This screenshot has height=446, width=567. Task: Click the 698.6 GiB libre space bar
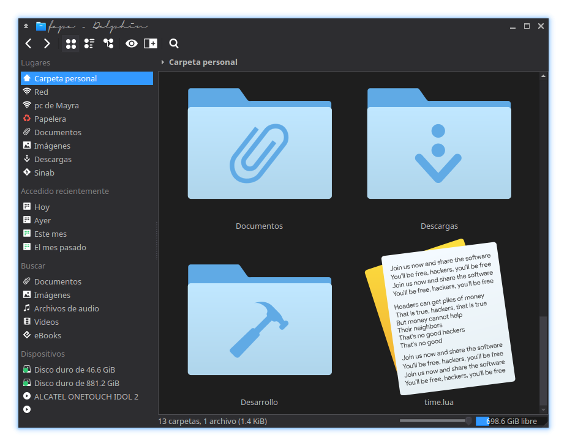(512, 422)
